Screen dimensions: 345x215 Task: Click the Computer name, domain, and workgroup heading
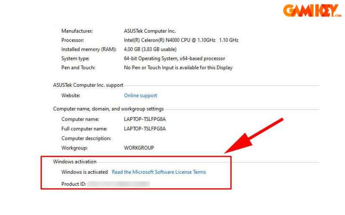pyautogui.click(x=108, y=109)
